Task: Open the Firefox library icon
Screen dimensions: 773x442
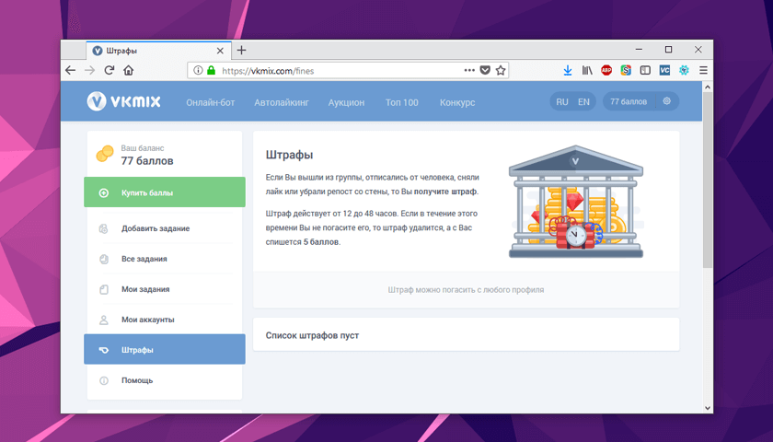Action: pos(586,70)
